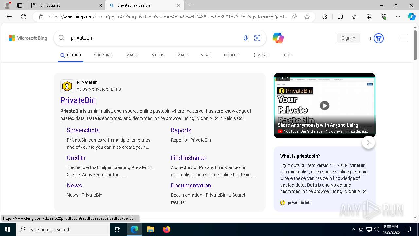Click the Sign in button
This screenshot has width=419, height=236.
point(348,38)
